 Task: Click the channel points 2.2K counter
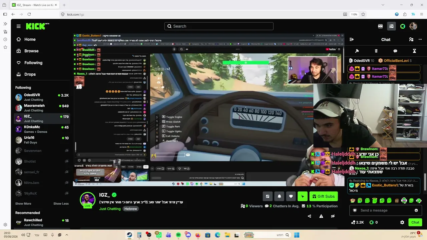(x=357, y=222)
